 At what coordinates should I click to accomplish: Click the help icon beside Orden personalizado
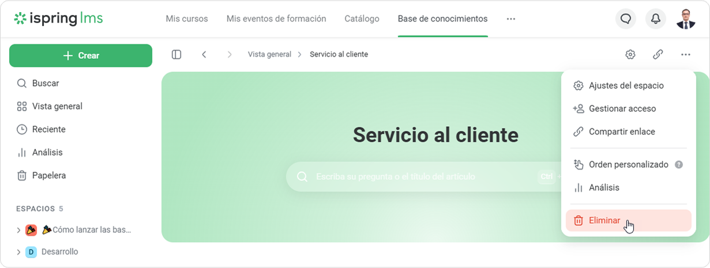click(x=679, y=164)
